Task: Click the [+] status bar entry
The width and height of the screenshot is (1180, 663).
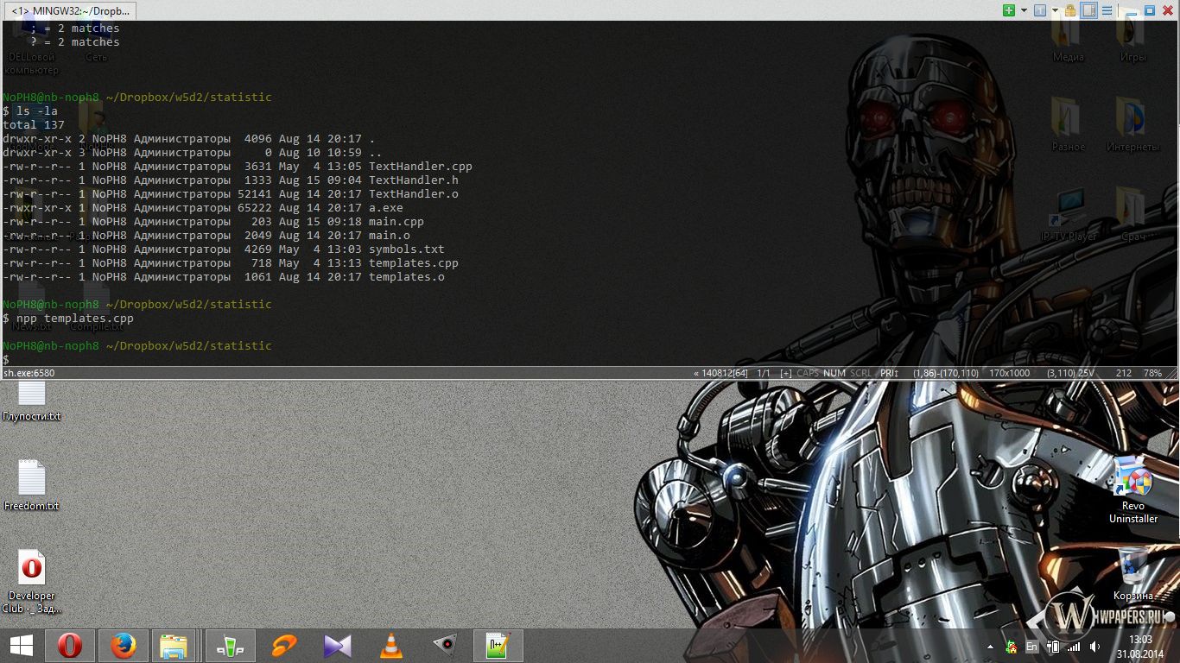Action: 785,373
